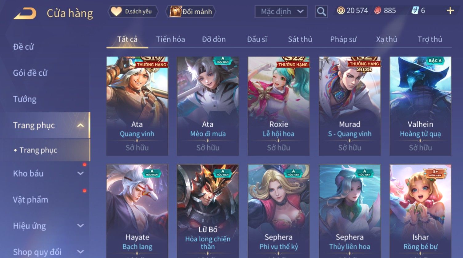Viewport: 463px width, 258px height.
Task: Click the plus icon to add currency
Action: [450, 11]
